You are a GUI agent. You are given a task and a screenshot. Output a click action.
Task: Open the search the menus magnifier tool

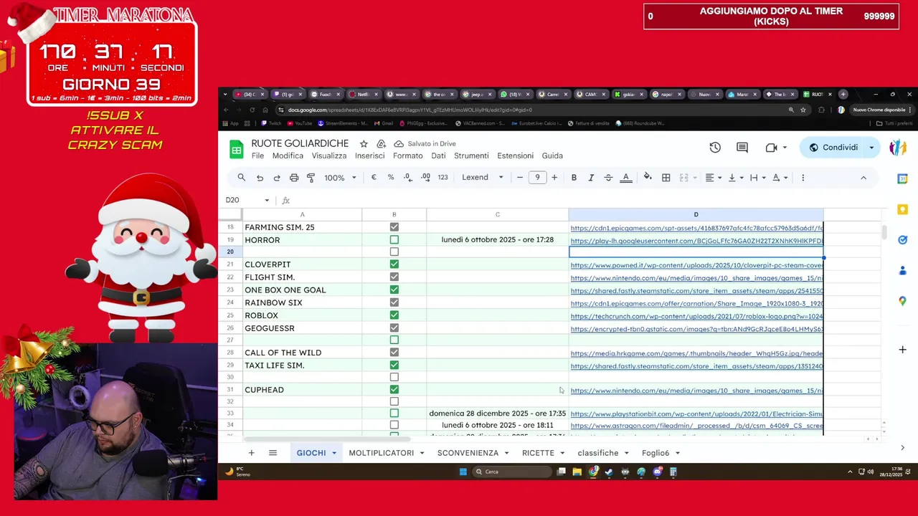[242, 178]
